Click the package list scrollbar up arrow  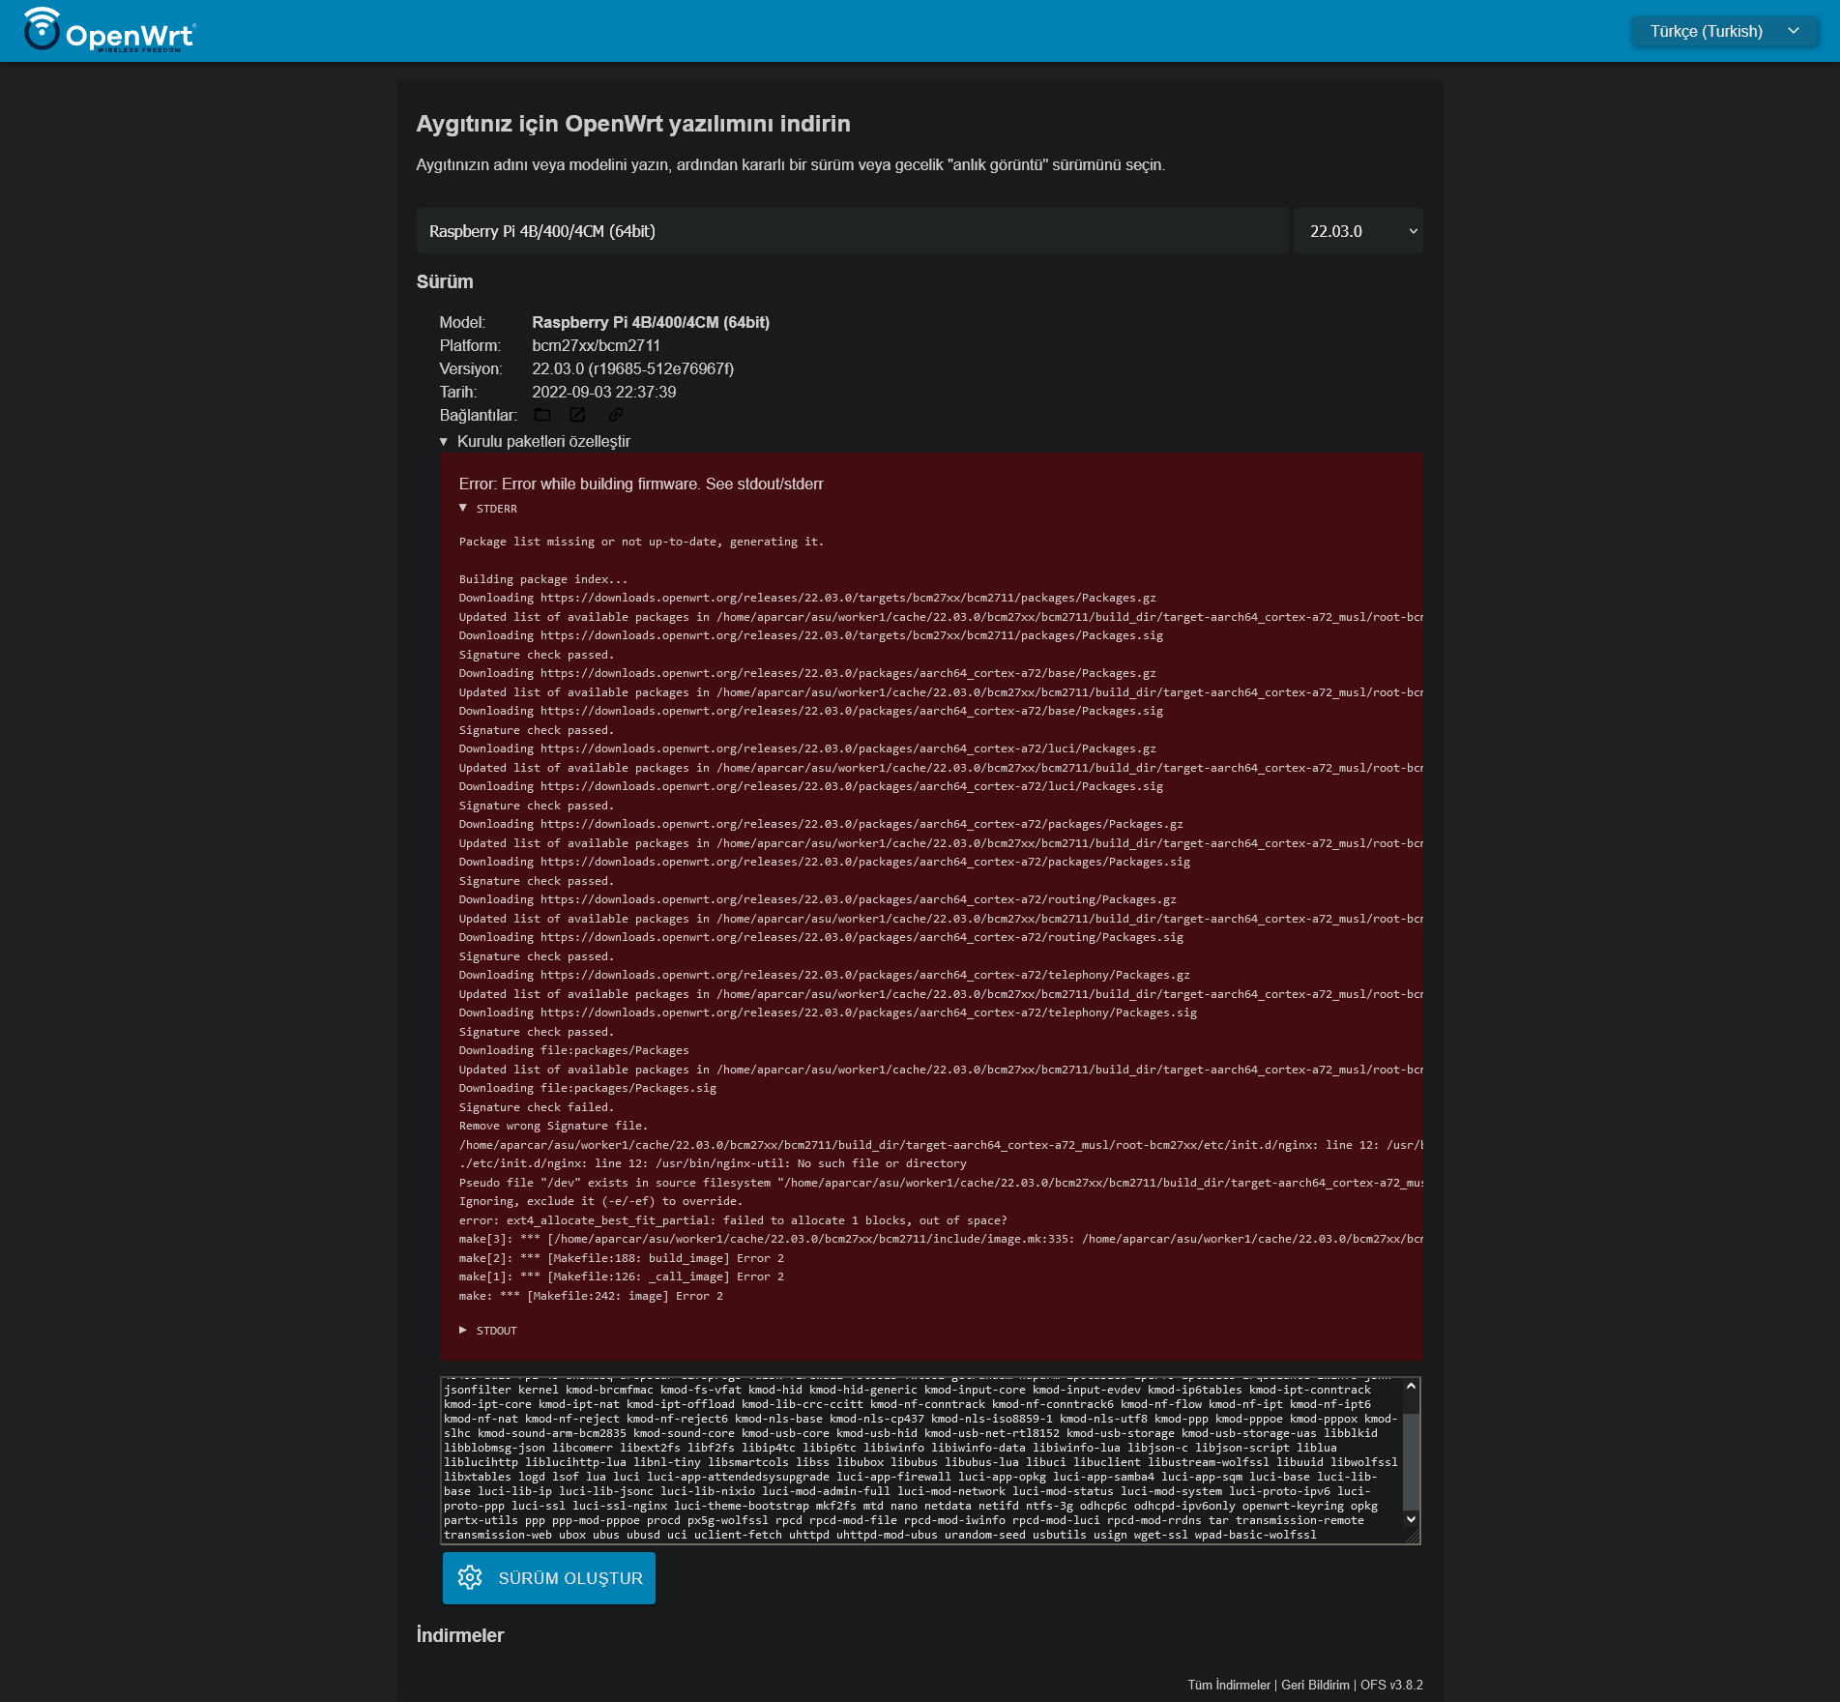pyautogui.click(x=1412, y=1386)
